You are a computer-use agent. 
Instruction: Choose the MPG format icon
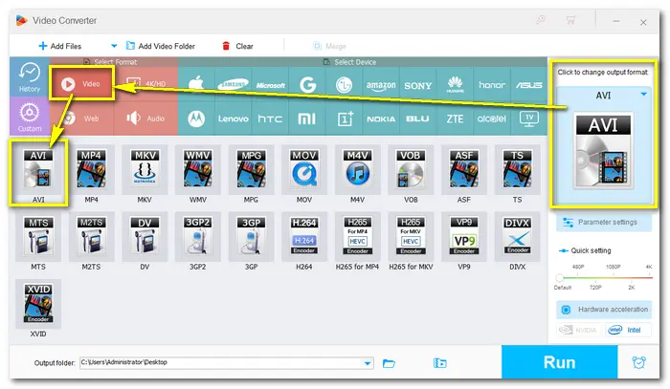pos(251,170)
